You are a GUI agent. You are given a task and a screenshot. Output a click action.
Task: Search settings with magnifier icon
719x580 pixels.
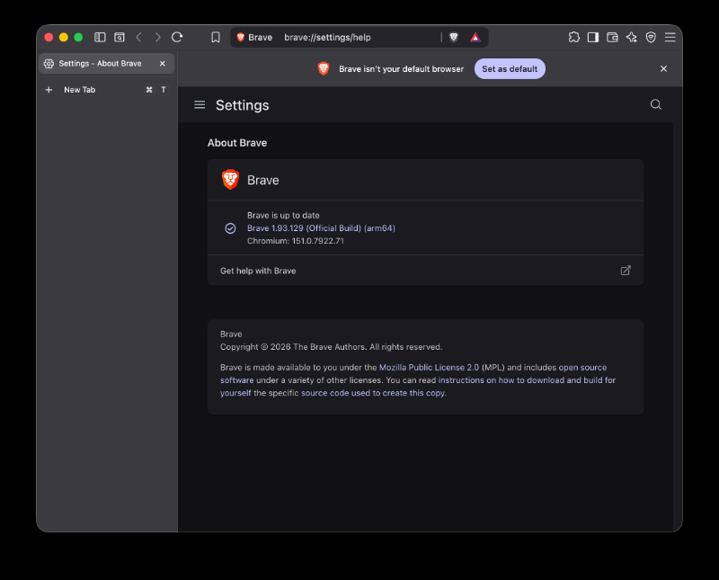(656, 104)
